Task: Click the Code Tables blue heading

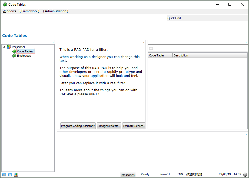Action: [x=14, y=36]
